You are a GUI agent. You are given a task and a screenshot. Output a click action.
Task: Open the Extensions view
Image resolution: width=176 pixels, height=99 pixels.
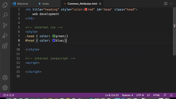click(5, 46)
